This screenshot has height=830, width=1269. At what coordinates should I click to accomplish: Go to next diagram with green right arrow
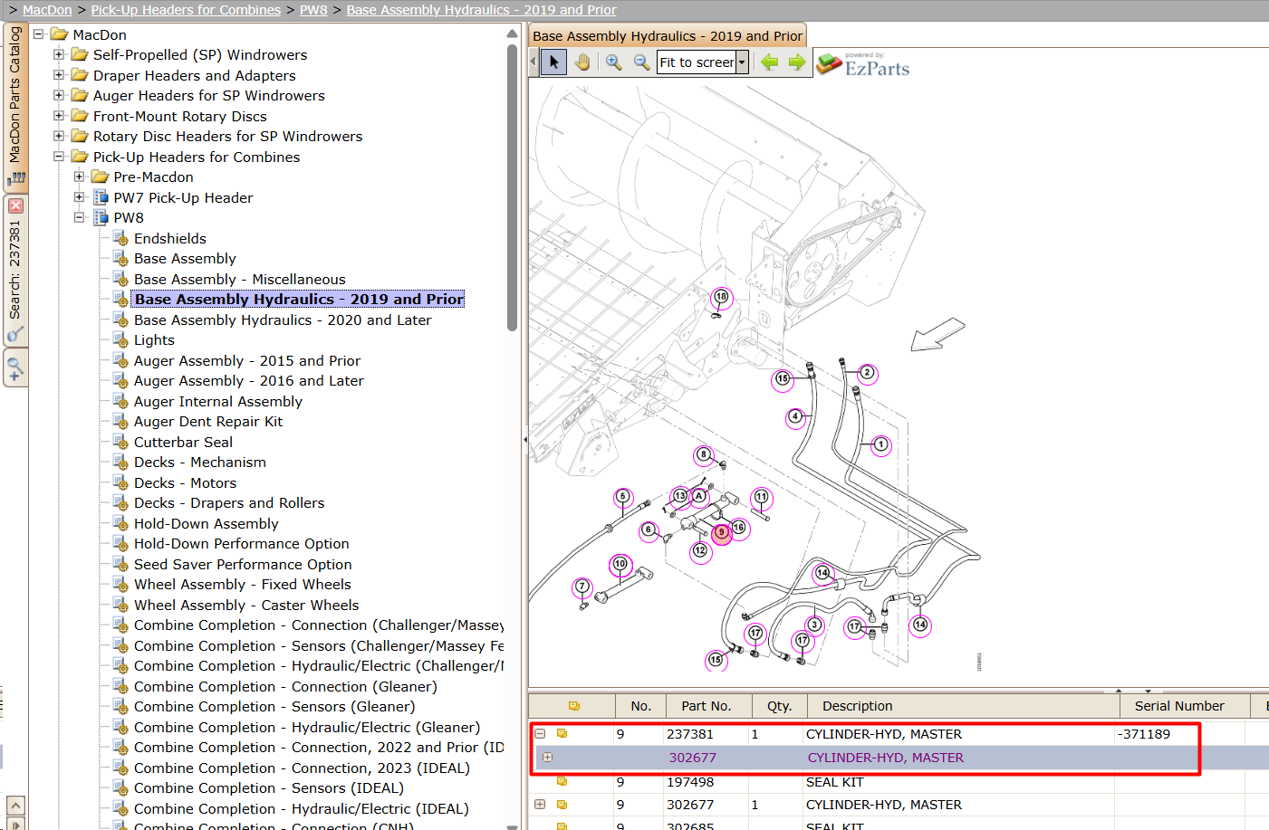point(797,62)
